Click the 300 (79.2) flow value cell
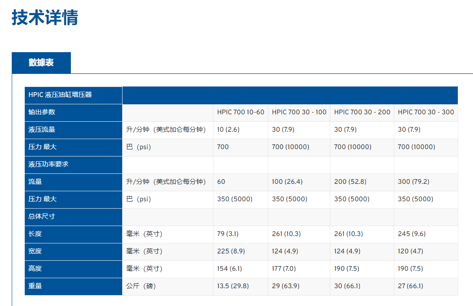 click(x=413, y=182)
